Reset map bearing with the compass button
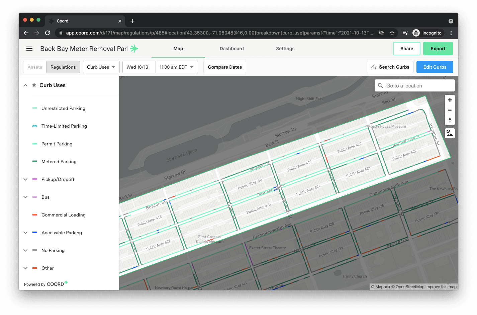Screen dimensions: 477x315 [450, 120]
